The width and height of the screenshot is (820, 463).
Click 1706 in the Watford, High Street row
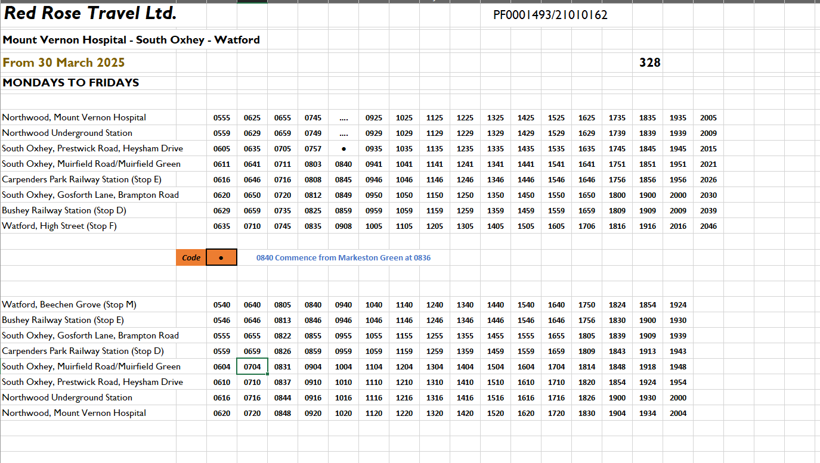pos(587,226)
